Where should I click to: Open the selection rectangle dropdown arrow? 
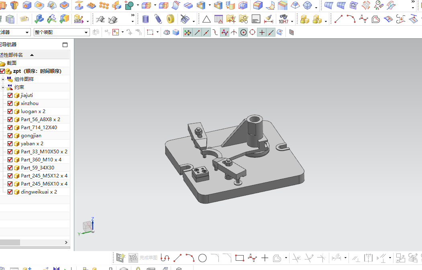[157, 32]
